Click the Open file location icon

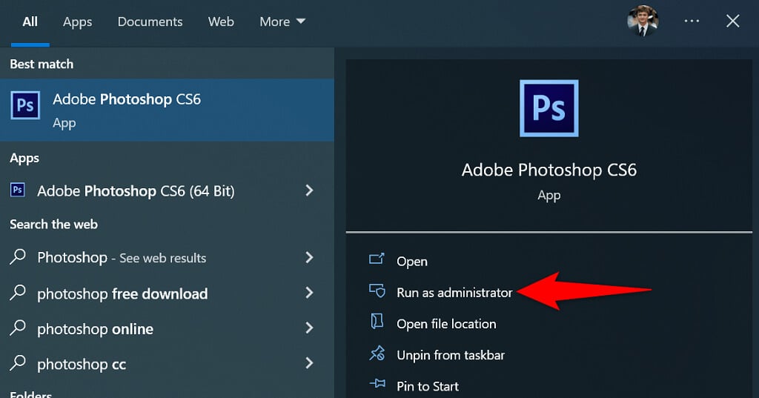[377, 323]
